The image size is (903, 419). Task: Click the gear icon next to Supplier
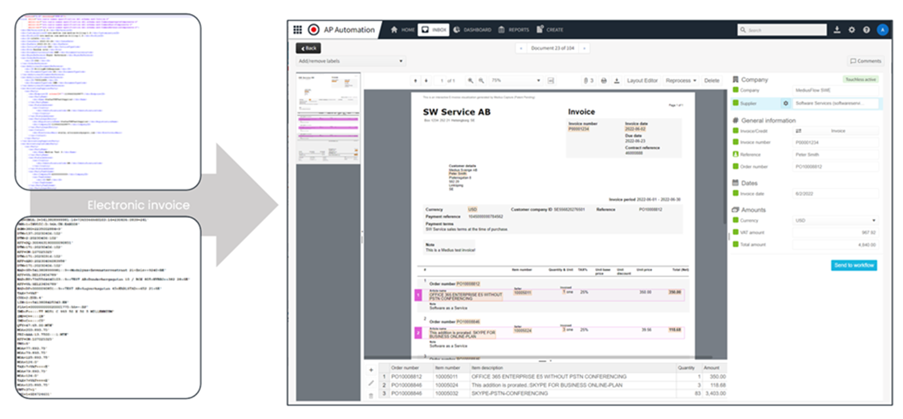pyautogui.click(x=785, y=103)
